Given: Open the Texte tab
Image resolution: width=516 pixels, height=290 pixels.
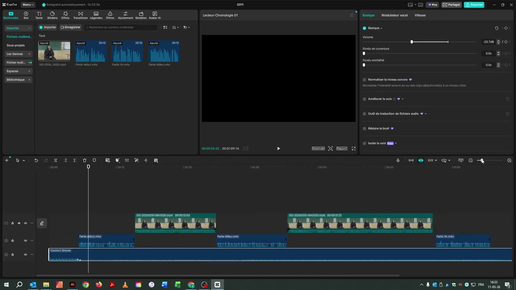Looking at the screenshot, I should click(39, 15).
